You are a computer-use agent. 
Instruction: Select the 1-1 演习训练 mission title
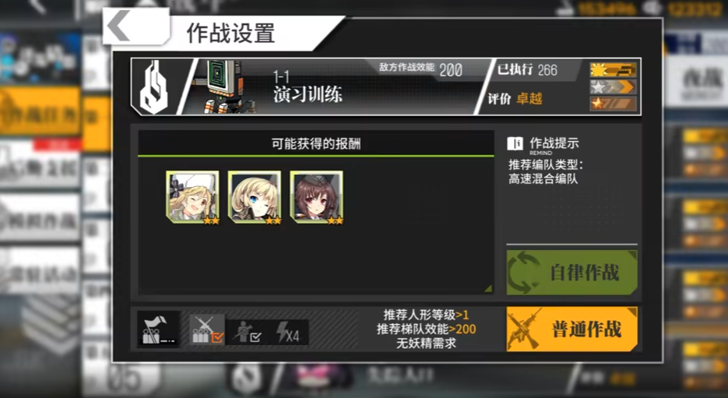pyautogui.click(x=308, y=87)
